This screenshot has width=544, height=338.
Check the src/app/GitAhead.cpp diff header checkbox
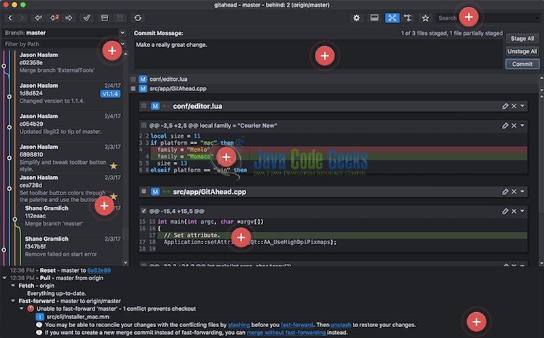point(143,191)
